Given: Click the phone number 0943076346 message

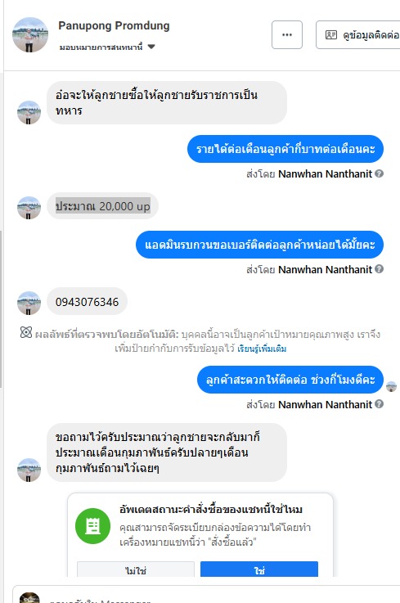Looking at the screenshot, I should click(88, 302).
